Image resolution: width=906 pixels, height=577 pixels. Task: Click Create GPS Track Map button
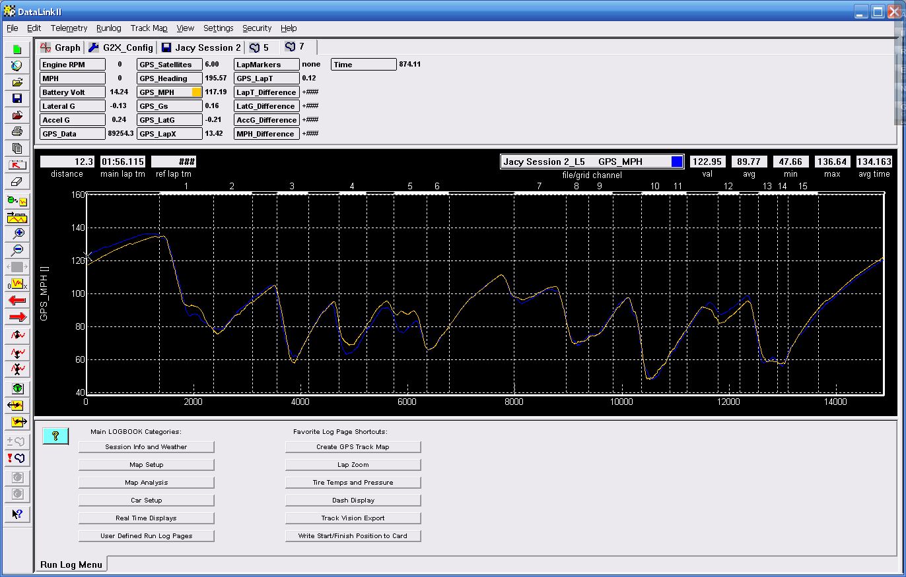pos(353,446)
